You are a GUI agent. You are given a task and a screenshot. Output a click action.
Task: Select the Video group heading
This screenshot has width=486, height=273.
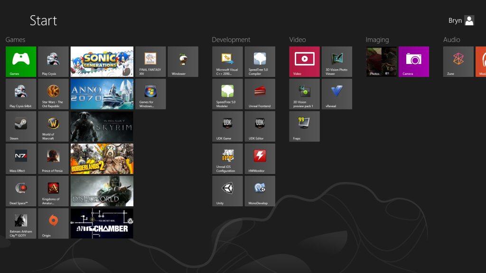click(x=298, y=40)
